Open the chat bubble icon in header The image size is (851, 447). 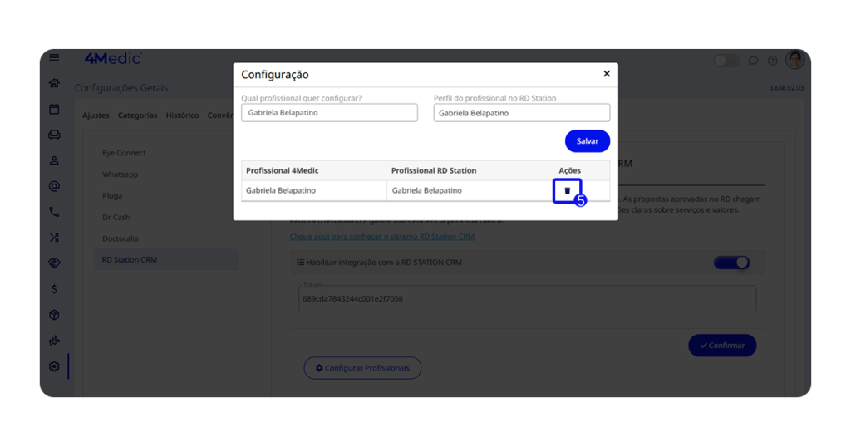[753, 61]
